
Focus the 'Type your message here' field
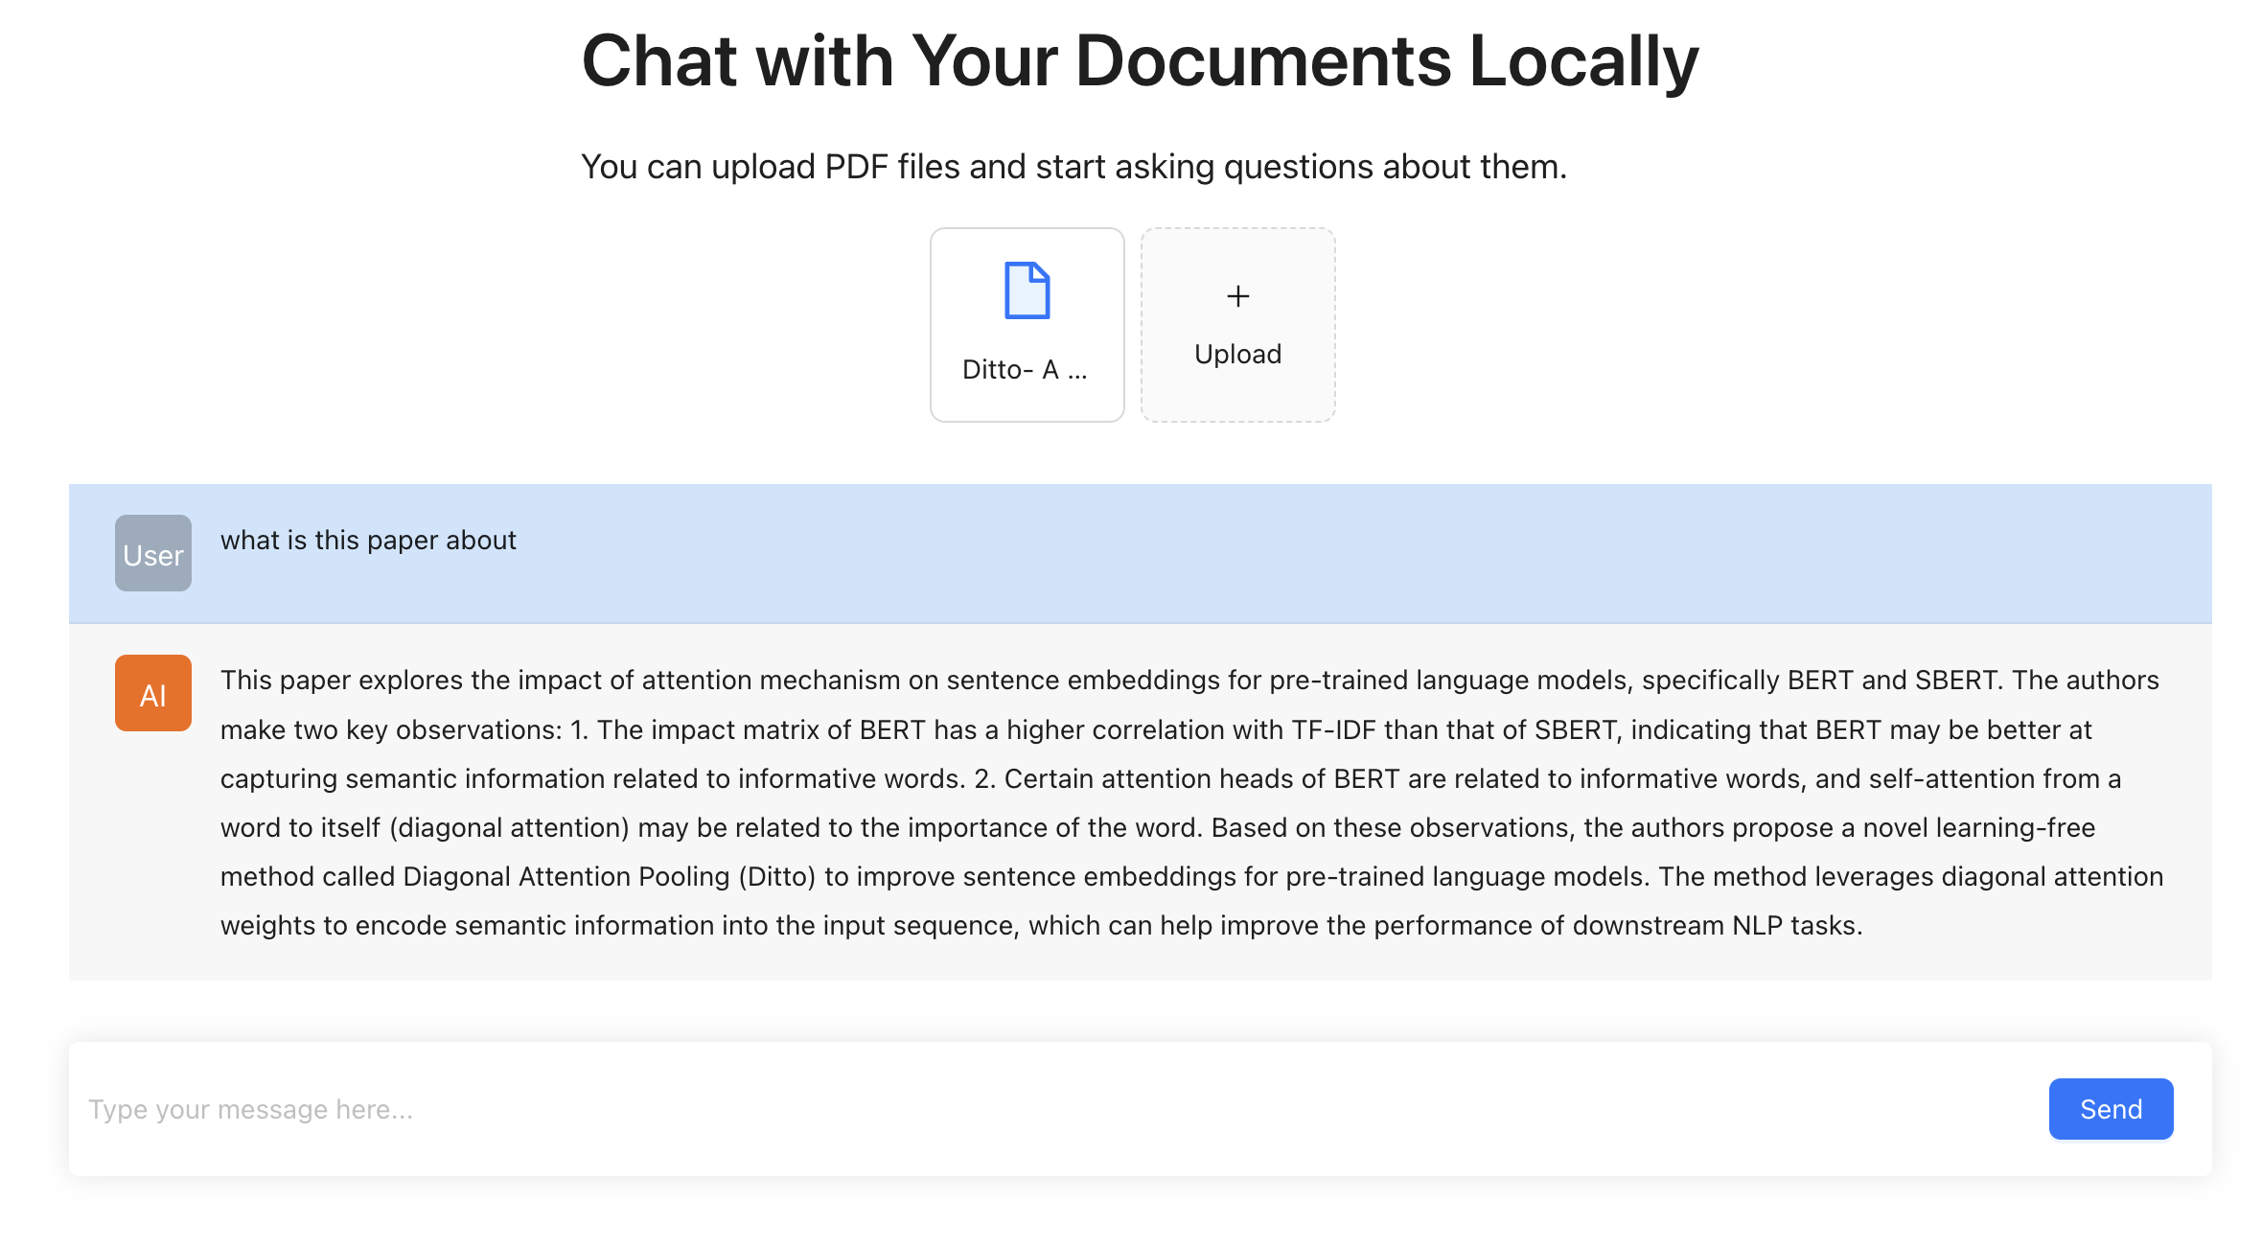point(1054,1109)
